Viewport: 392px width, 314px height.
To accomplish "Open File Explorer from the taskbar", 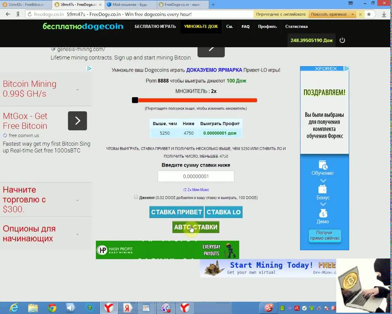I will [33, 308].
